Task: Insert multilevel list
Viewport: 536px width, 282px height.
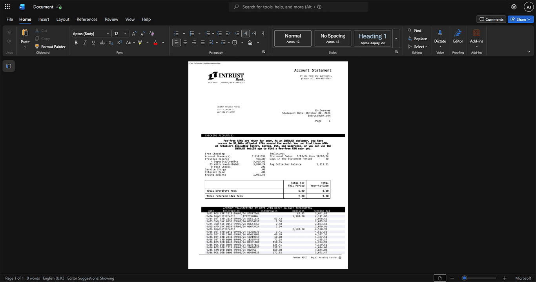Action: (208, 34)
